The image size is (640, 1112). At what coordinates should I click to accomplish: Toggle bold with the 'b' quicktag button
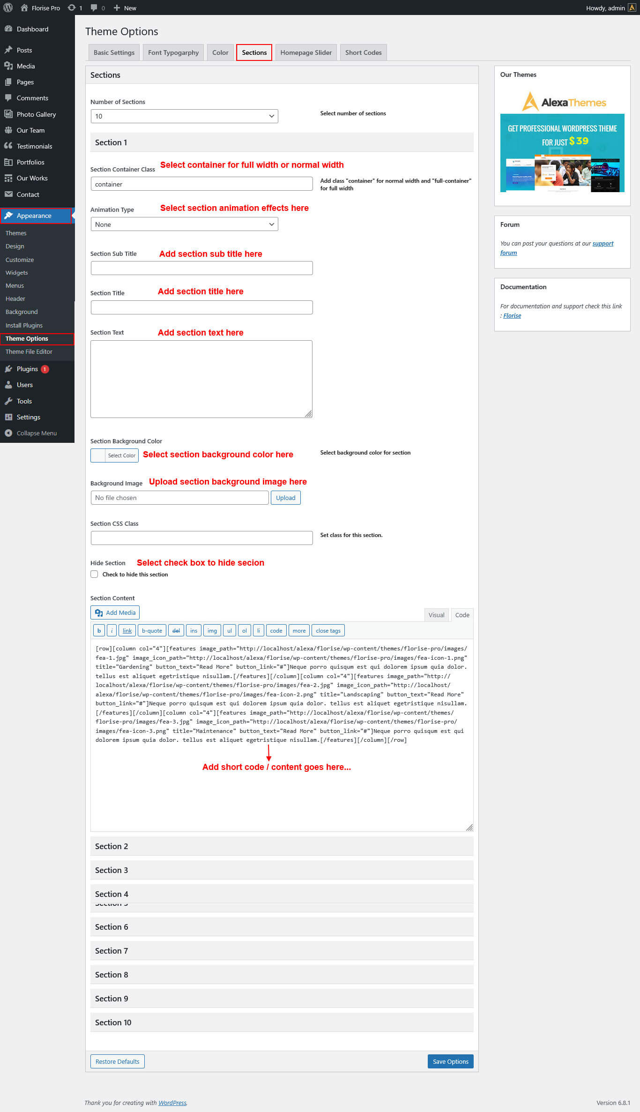pyautogui.click(x=99, y=630)
